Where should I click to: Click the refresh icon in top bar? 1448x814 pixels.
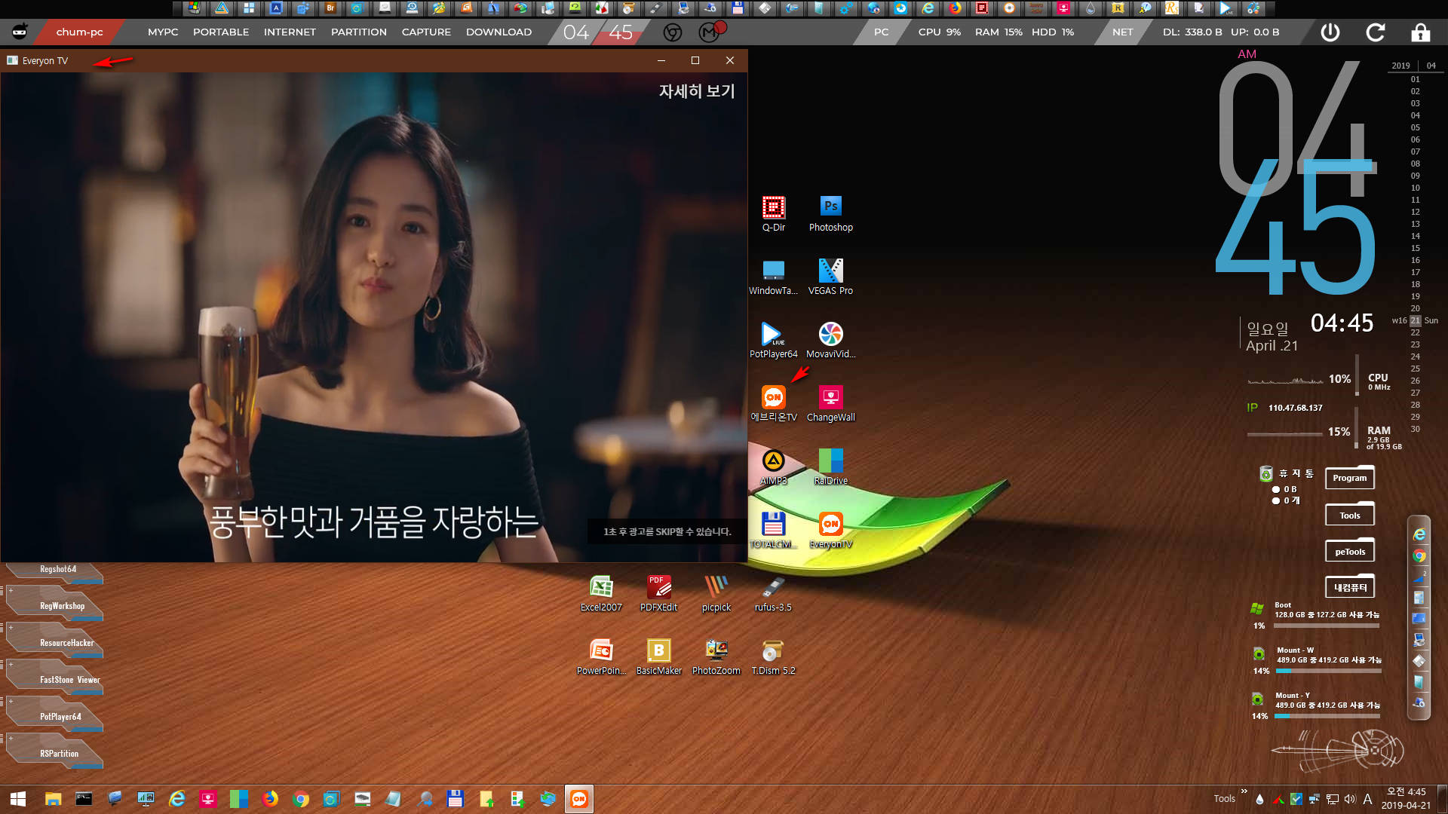pos(1376,32)
